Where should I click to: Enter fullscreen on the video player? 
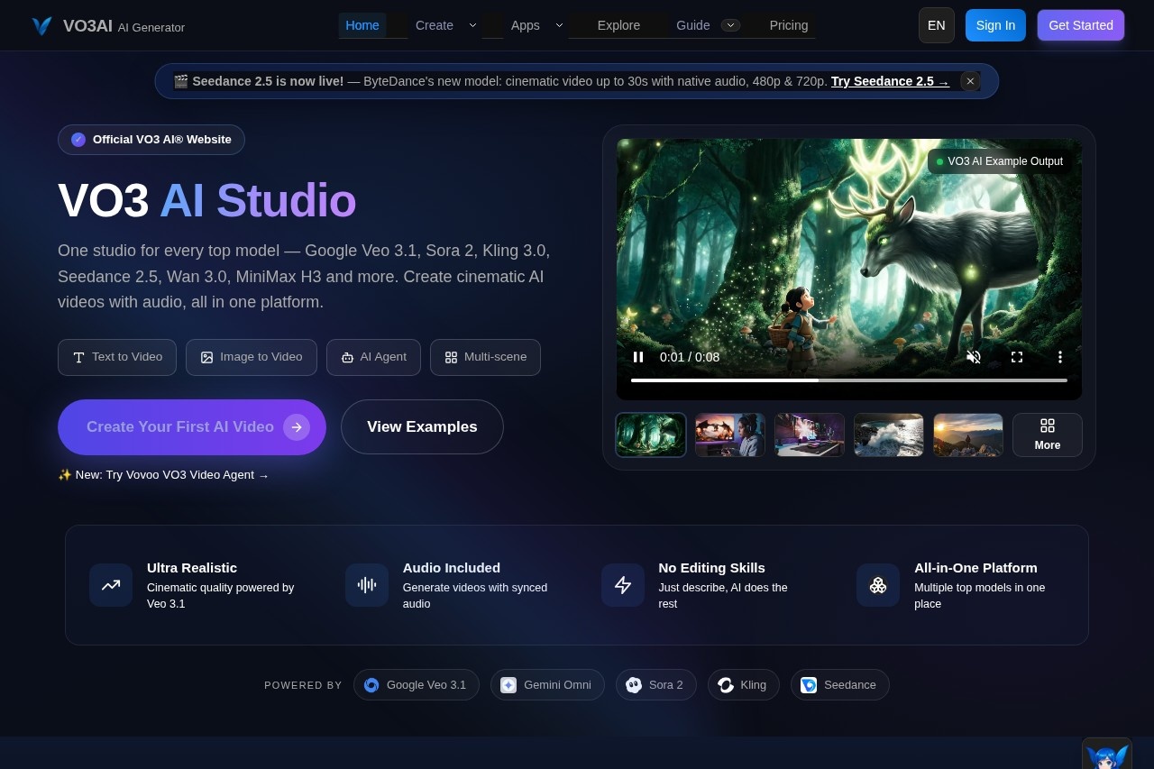point(1017,357)
